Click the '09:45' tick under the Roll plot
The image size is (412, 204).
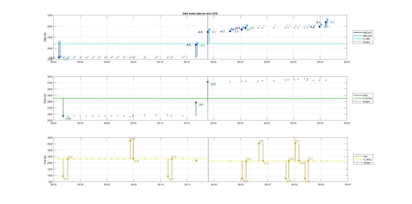[x=347, y=185]
